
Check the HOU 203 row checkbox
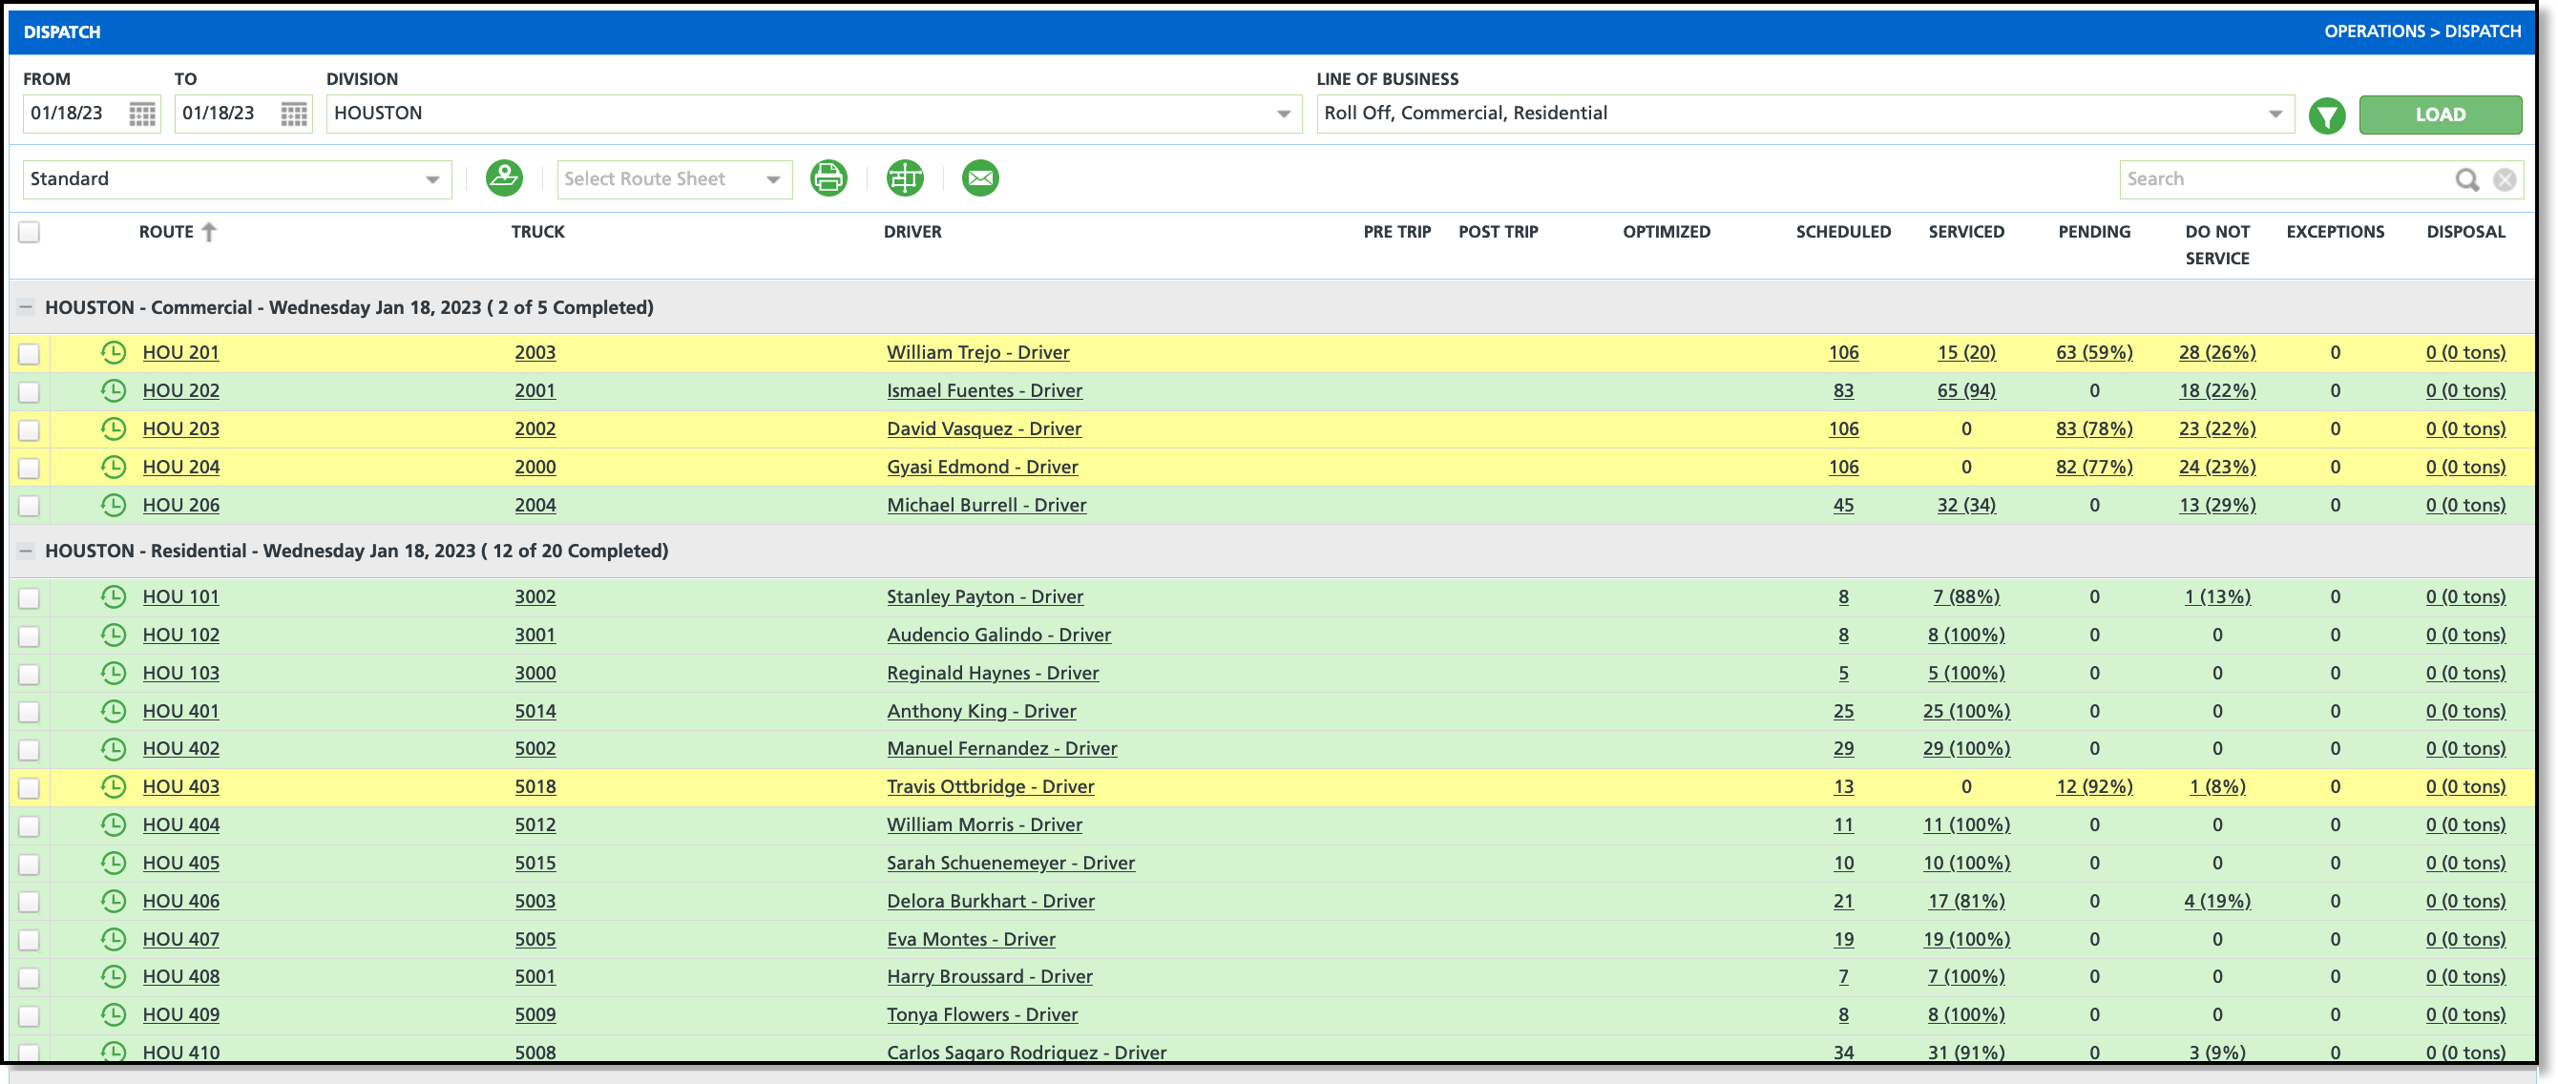pos(29,429)
